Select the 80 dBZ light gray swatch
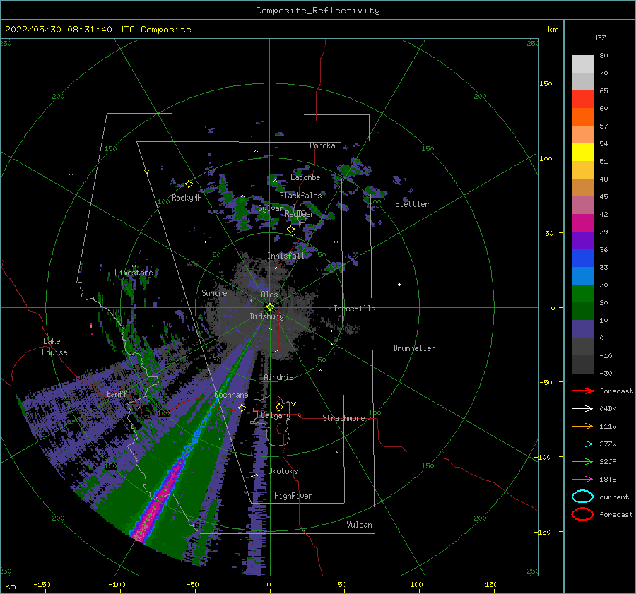This screenshot has height=594, width=636. [x=582, y=64]
